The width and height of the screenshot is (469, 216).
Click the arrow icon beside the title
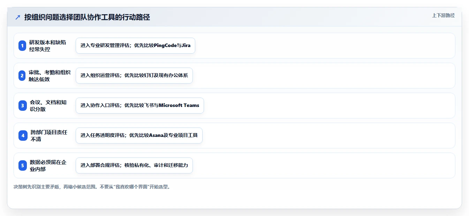pyautogui.click(x=18, y=17)
